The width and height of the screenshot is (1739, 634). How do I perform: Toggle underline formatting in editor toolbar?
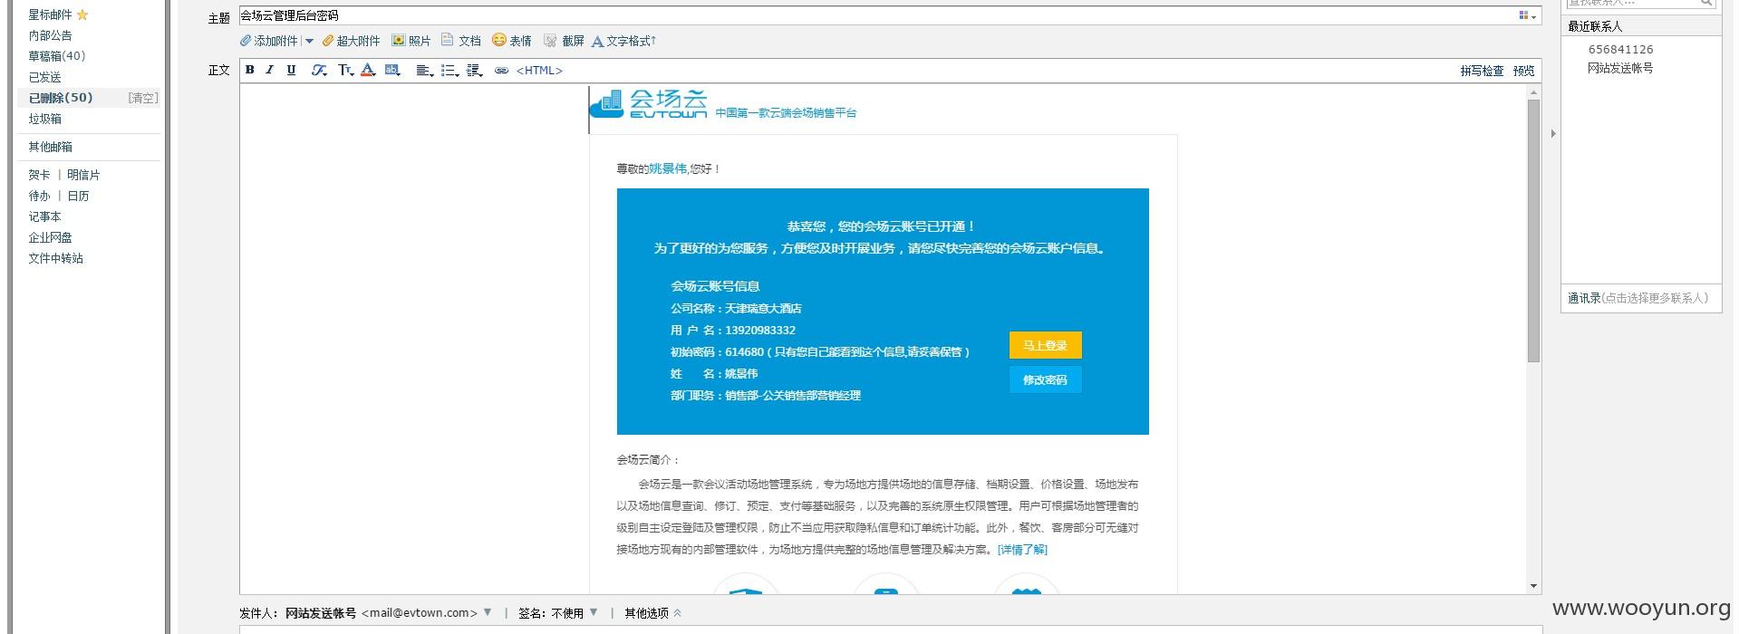click(291, 70)
